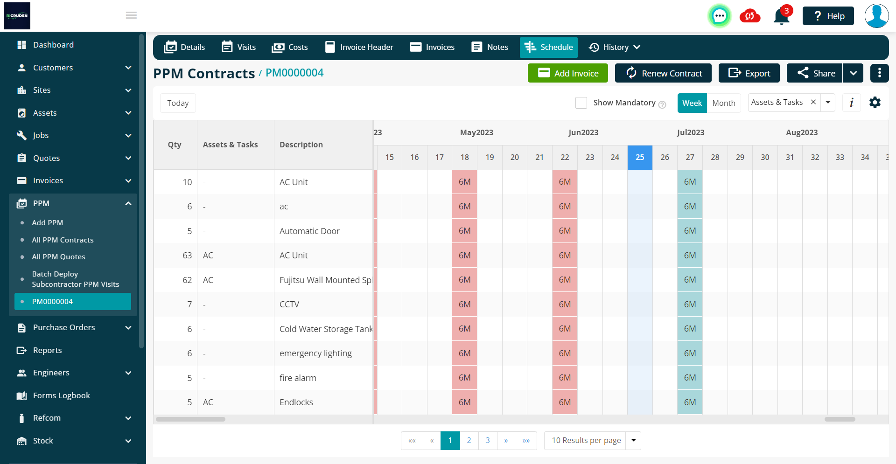Switch schedule to Month view
This screenshot has width=896, height=464.
tap(724, 103)
